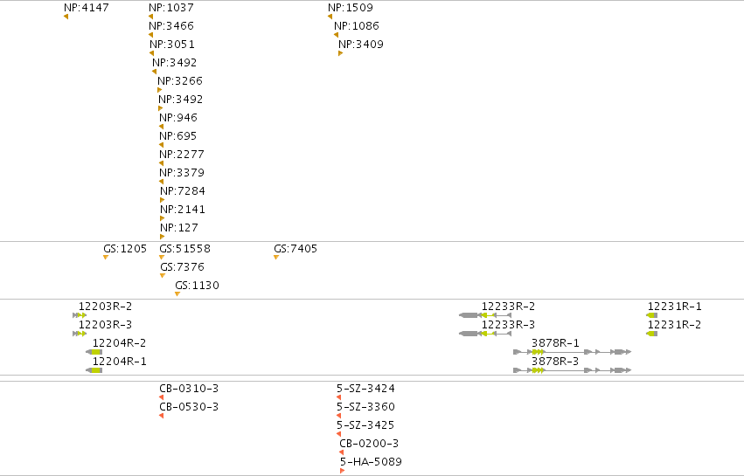744x476 pixels.
Task: Open the 5-SZ-3425 label
Action: point(365,425)
